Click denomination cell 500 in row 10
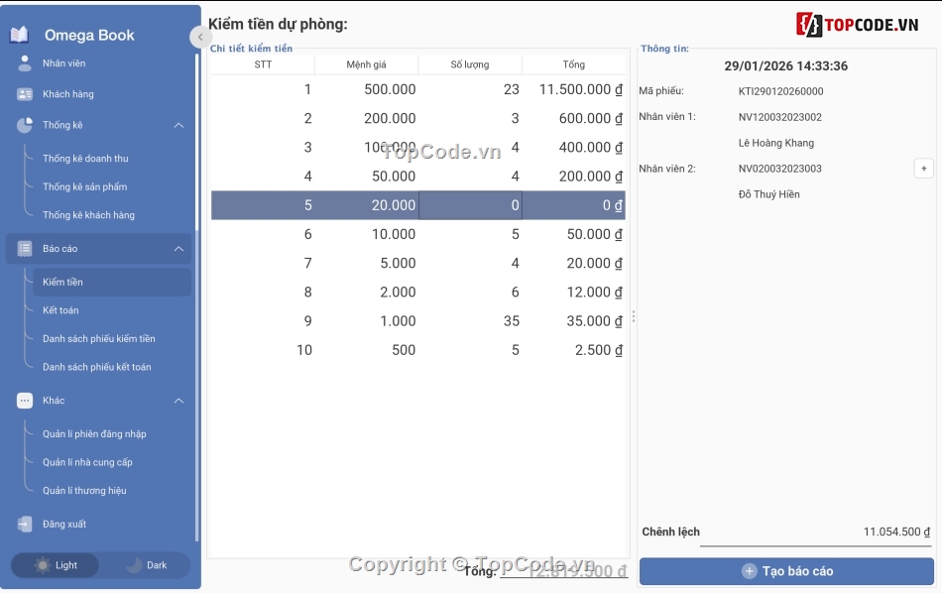Viewport: 942px width, 593px height. pos(367,350)
